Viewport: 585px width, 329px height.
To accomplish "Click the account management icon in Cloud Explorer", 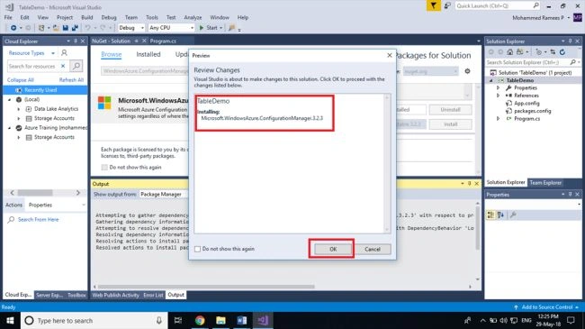I will click(x=64, y=53).
